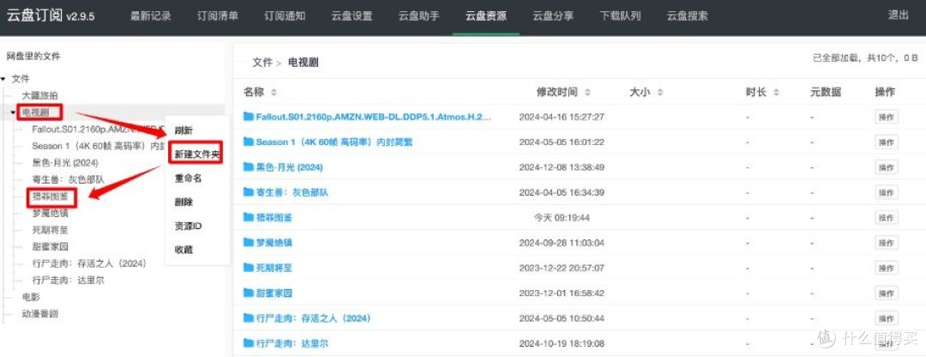The width and height of the screenshot is (926, 357).
Task: Open 梦魇绝镇 folder link in list
Action: (274, 243)
